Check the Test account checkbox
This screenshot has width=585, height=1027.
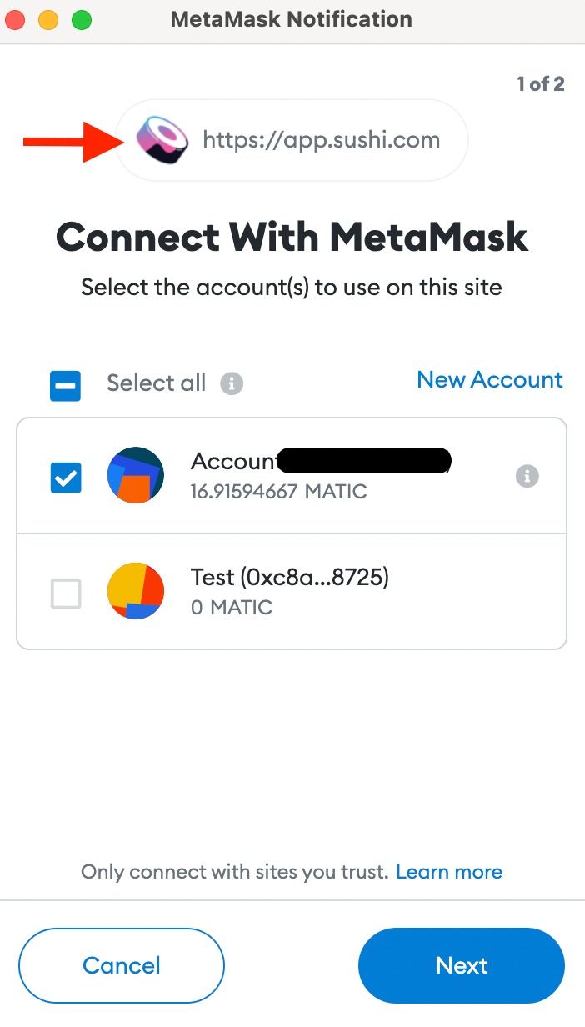click(x=66, y=594)
